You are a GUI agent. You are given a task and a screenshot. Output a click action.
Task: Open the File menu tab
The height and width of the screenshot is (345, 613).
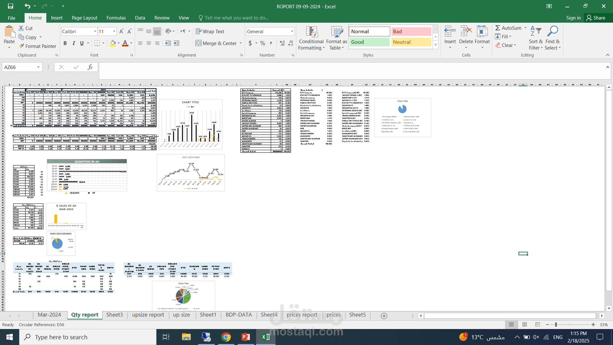12,18
